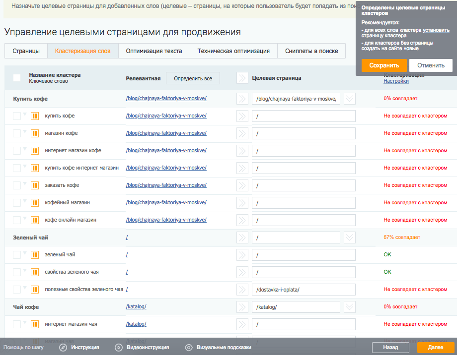Expand target page dropdown for 'Чай кофе' cluster
Screen dimensions: 457x355
click(350, 307)
